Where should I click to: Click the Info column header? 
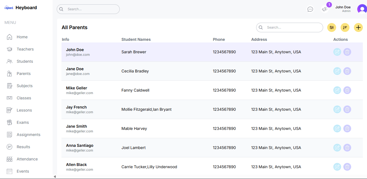pyautogui.click(x=65, y=39)
